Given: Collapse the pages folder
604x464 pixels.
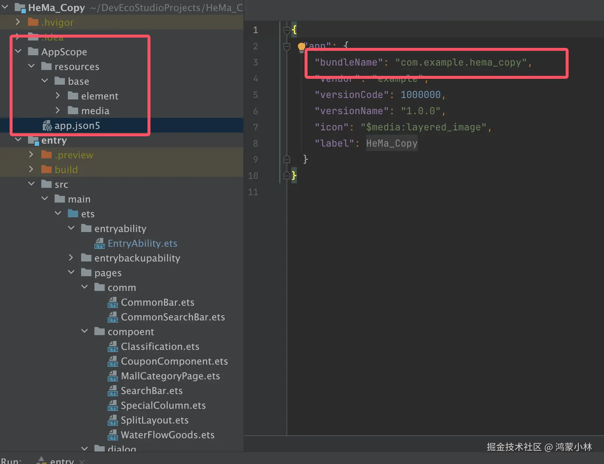Looking at the screenshot, I should (71, 272).
